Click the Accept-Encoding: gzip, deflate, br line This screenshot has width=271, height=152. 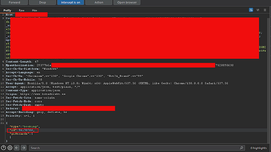coord(36,112)
